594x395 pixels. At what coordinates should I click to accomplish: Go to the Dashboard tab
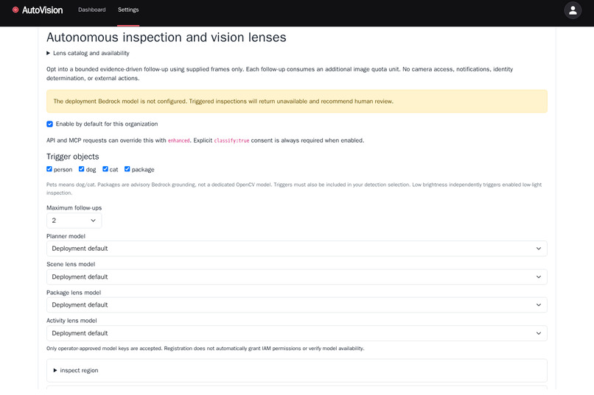coord(91,10)
